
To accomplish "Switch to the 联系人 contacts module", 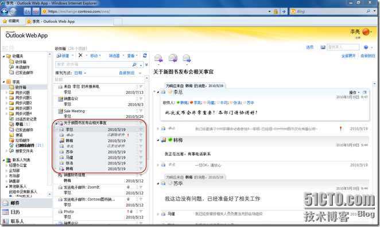I will tap(26, 221).
